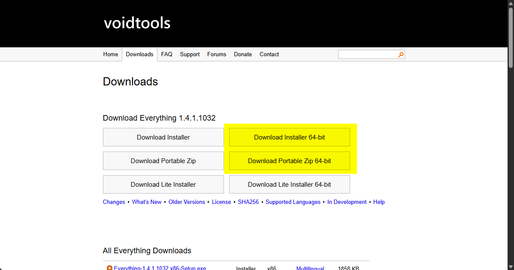Focus the site search input field
The height and width of the screenshot is (270, 514).
(368, 55)
